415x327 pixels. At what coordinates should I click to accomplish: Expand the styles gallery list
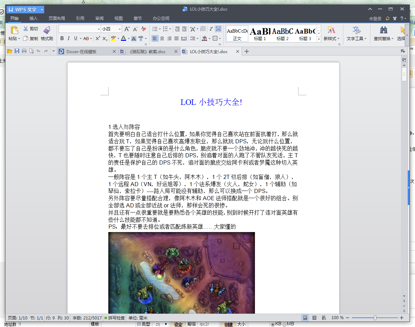click(x=319, y=39)
